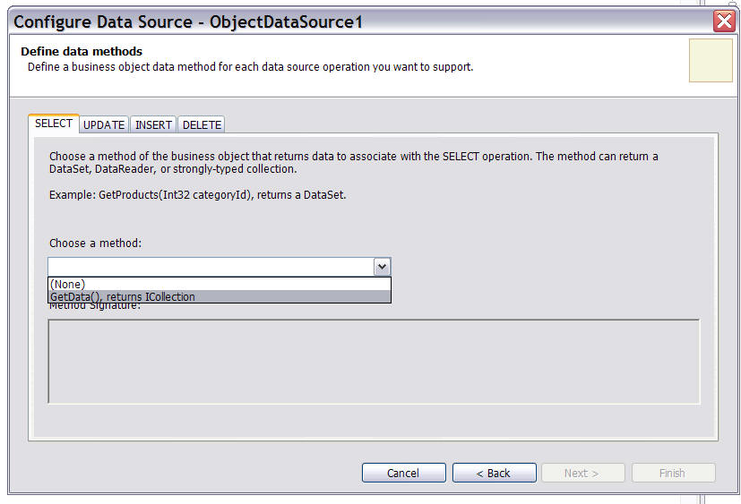Go back with the < Back button
Screen dimensions: 741x504
point(494,473)
